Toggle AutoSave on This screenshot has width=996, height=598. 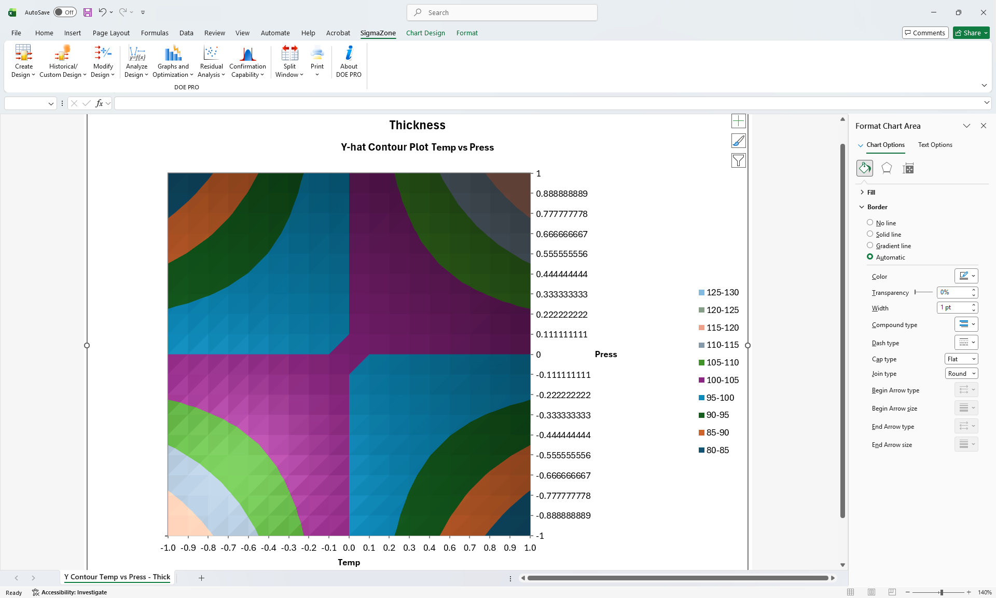click(64, 12)
